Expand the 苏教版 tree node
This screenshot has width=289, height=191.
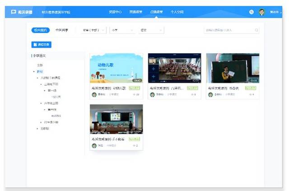coord(37,129)
